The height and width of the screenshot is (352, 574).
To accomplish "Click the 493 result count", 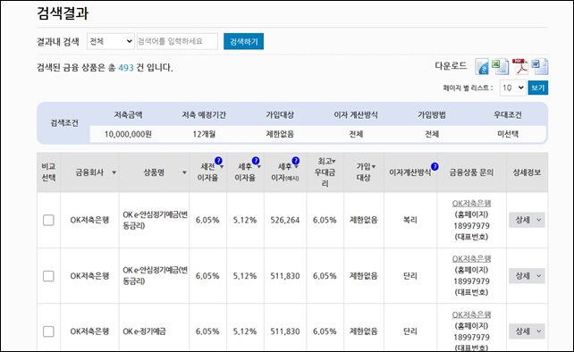I will 126,68.
